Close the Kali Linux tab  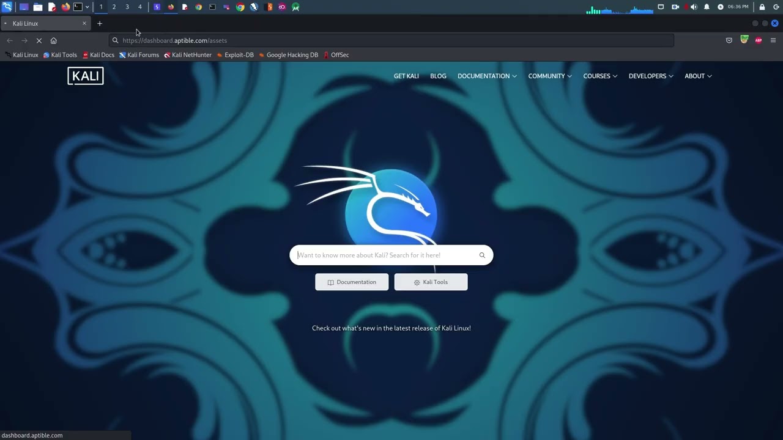click(x=84, y=23)
